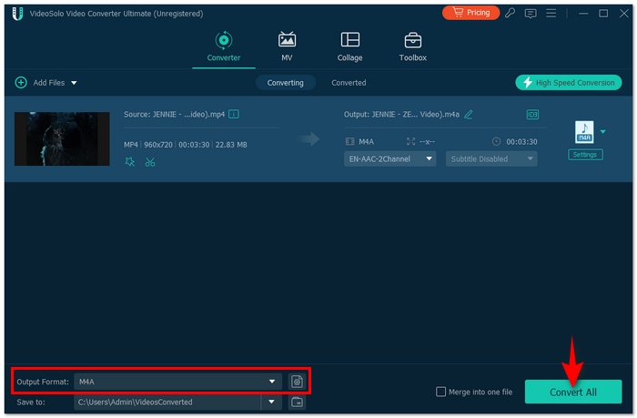This screenshot has height=418, width=637.
Task: Open the register key icon
Action: pyautogui.click(x=511, y=13)
